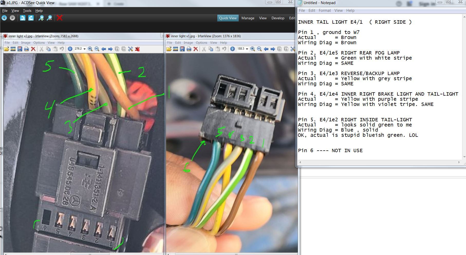
Task: Click Notepad vertical scrollbar down arrow
Action: pyautogui.click(x=464, y=157)
